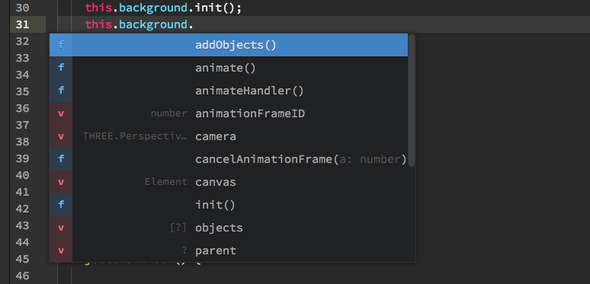
Task: Click the function icon beside cancelAnimationFrame
Action: click(x=61, y=159)
